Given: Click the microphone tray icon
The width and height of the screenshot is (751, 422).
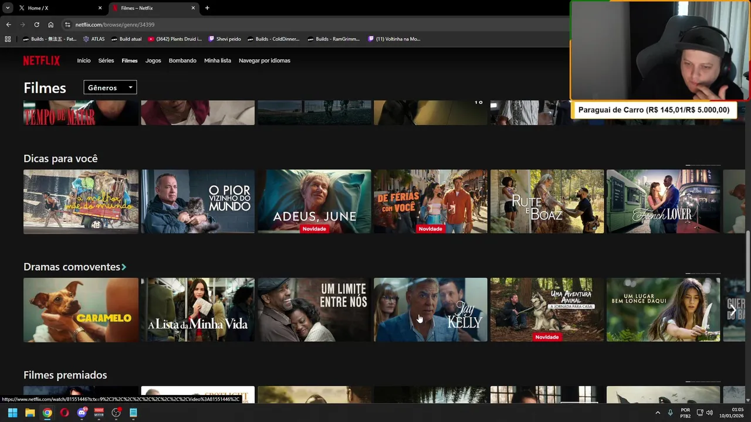Looking at the screenshot, I should coord(671,413).
